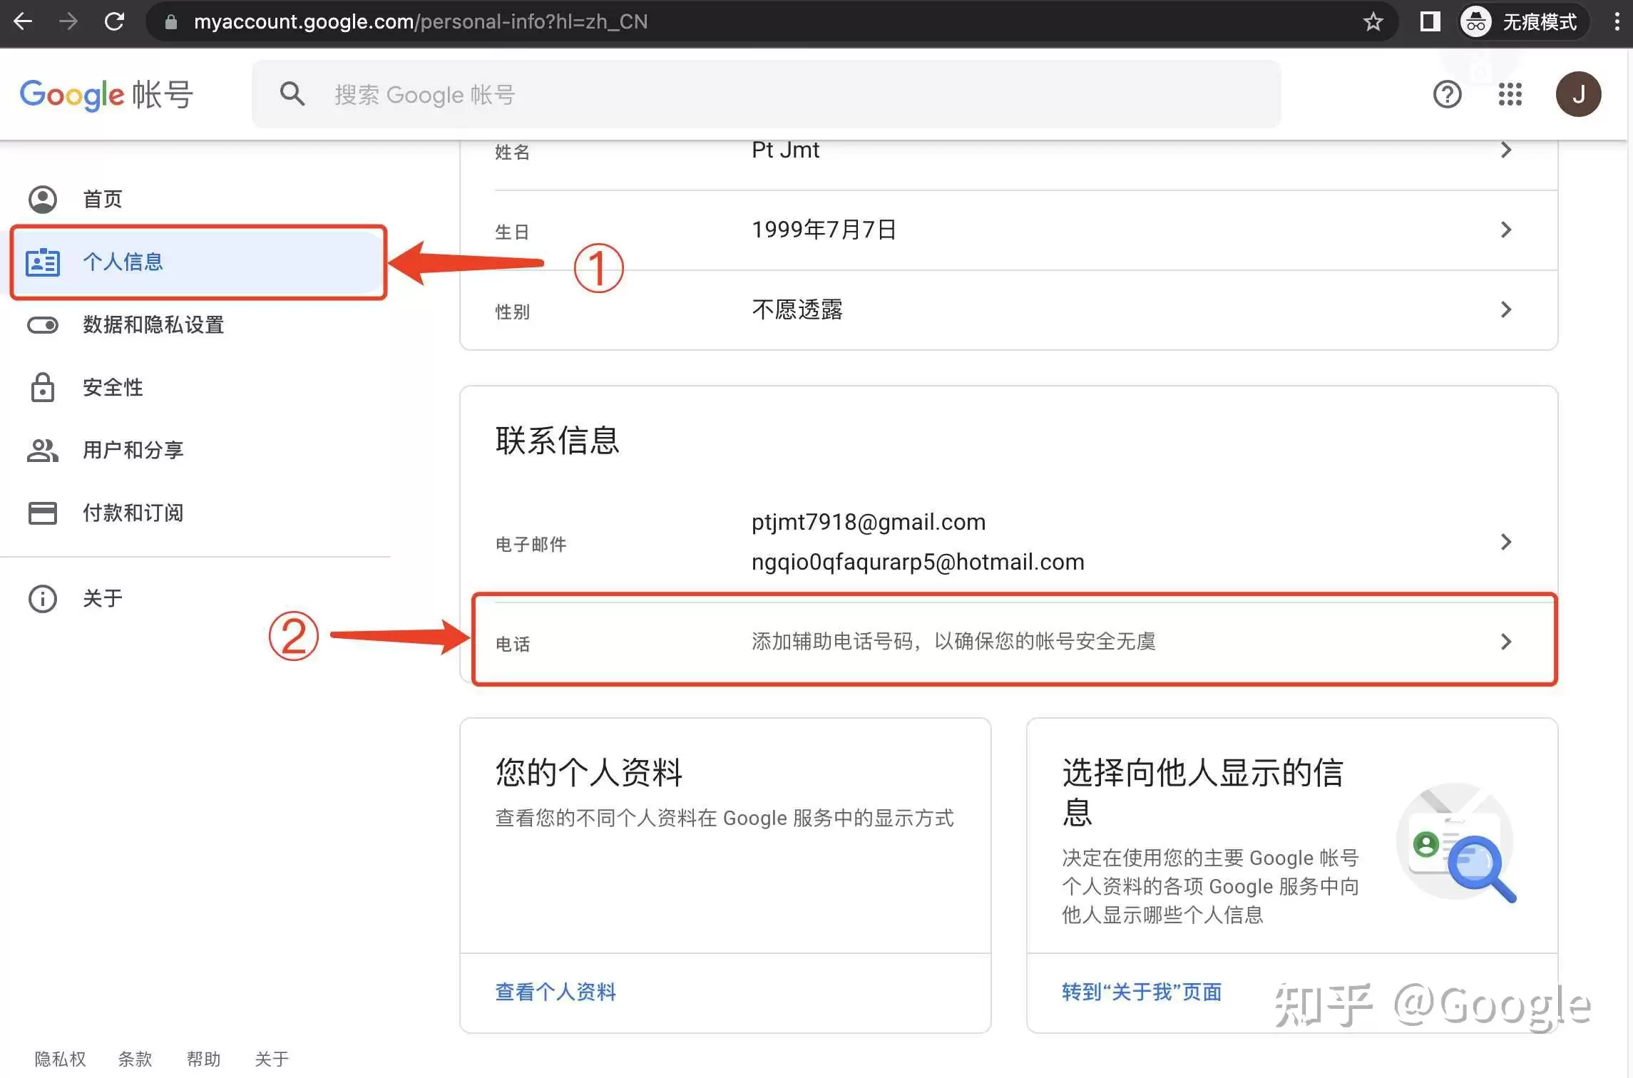Open the 电话 row chevron
The height and width of the screenshot is (1078, 1633).
[x=1506, y=641]
